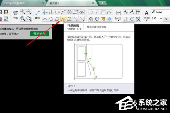
Task: Select the rectangle drawing tool
Action: [x=76, y=12]
